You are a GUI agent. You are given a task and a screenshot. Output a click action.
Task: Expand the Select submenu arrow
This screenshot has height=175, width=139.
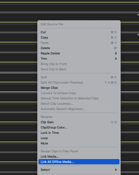point(116,170)
